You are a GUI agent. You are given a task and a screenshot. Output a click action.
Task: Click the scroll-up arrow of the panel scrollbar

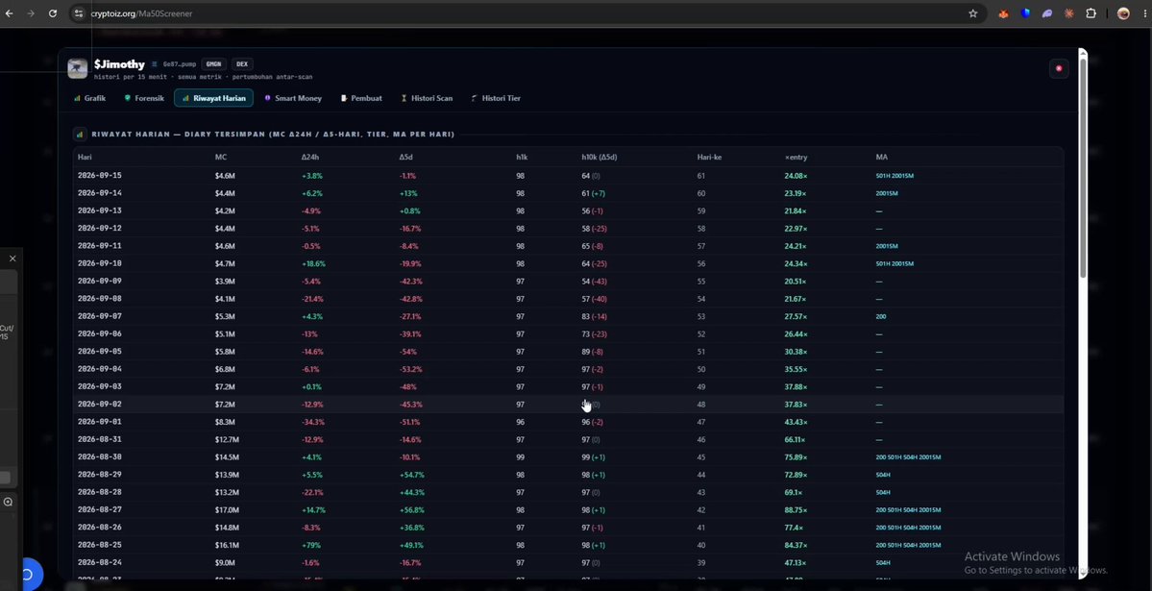click(x=1082, y=52)
